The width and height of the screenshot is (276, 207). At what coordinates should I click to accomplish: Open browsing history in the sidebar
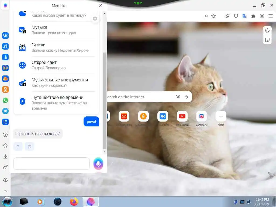click(5, 135)
